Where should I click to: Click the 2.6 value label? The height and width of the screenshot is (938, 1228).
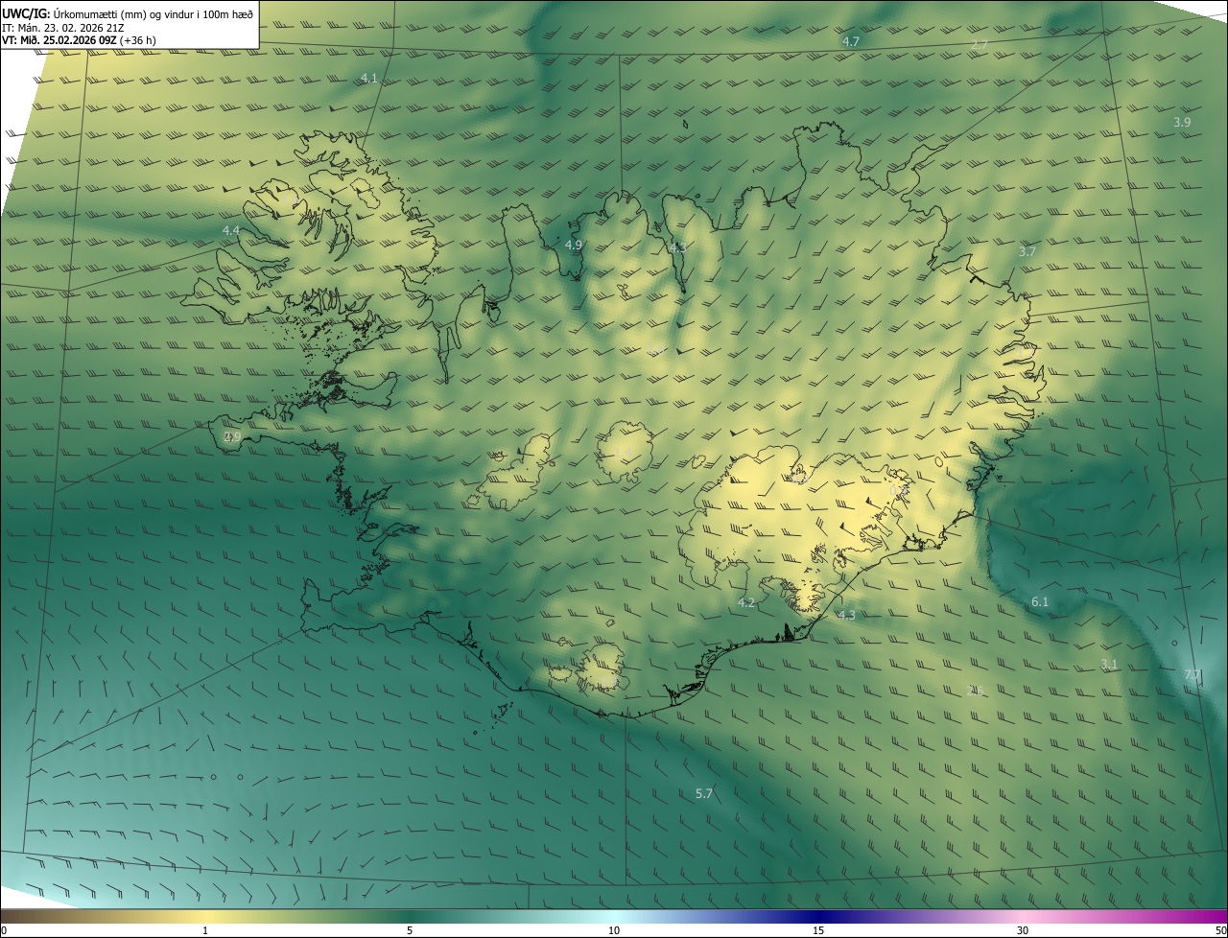pos(976,691)
